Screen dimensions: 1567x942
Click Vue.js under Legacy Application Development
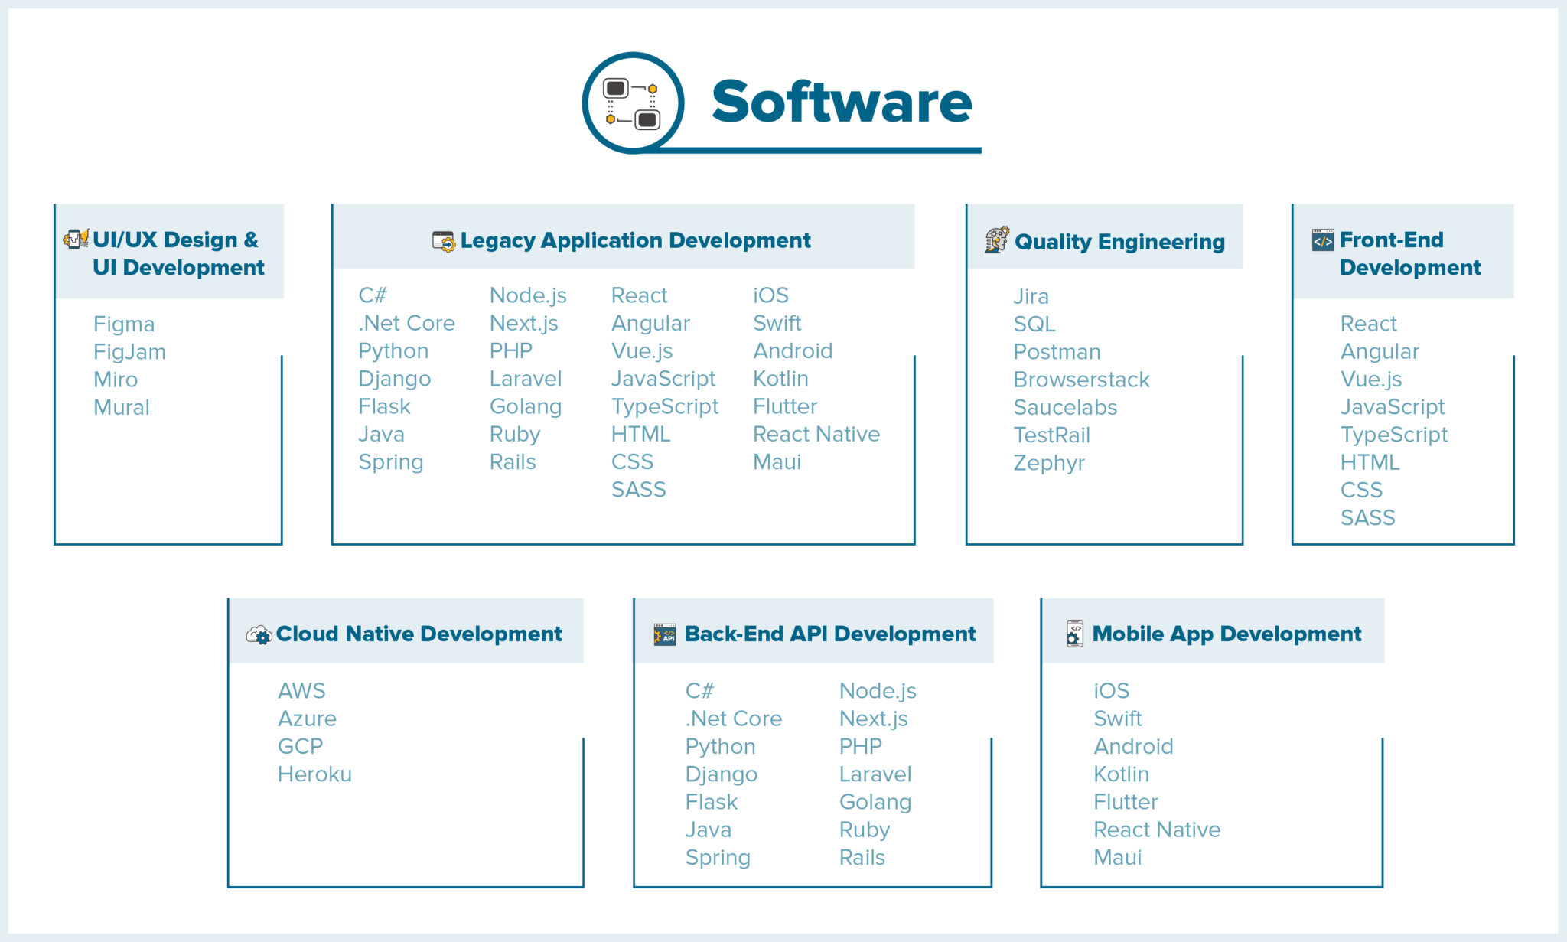(x=642, y=351)
